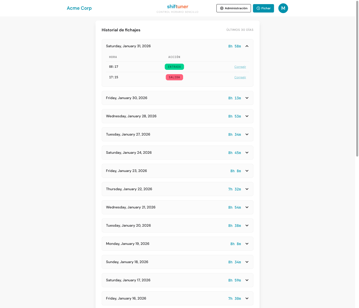359x308 pixels.
Task: Expand the Tuesday, January 27 row
Action: coord(177,134)
